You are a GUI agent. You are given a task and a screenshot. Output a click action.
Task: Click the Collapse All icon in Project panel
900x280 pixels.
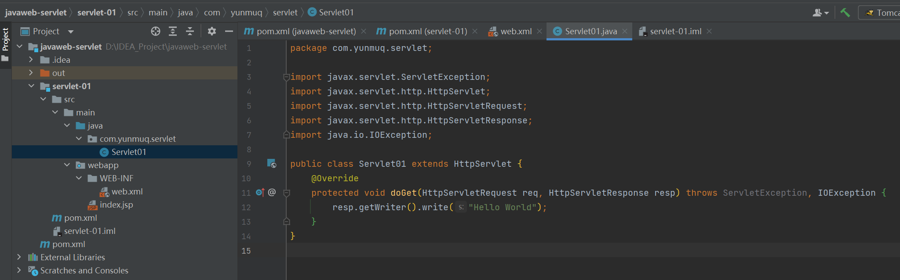tap(190, 31)
